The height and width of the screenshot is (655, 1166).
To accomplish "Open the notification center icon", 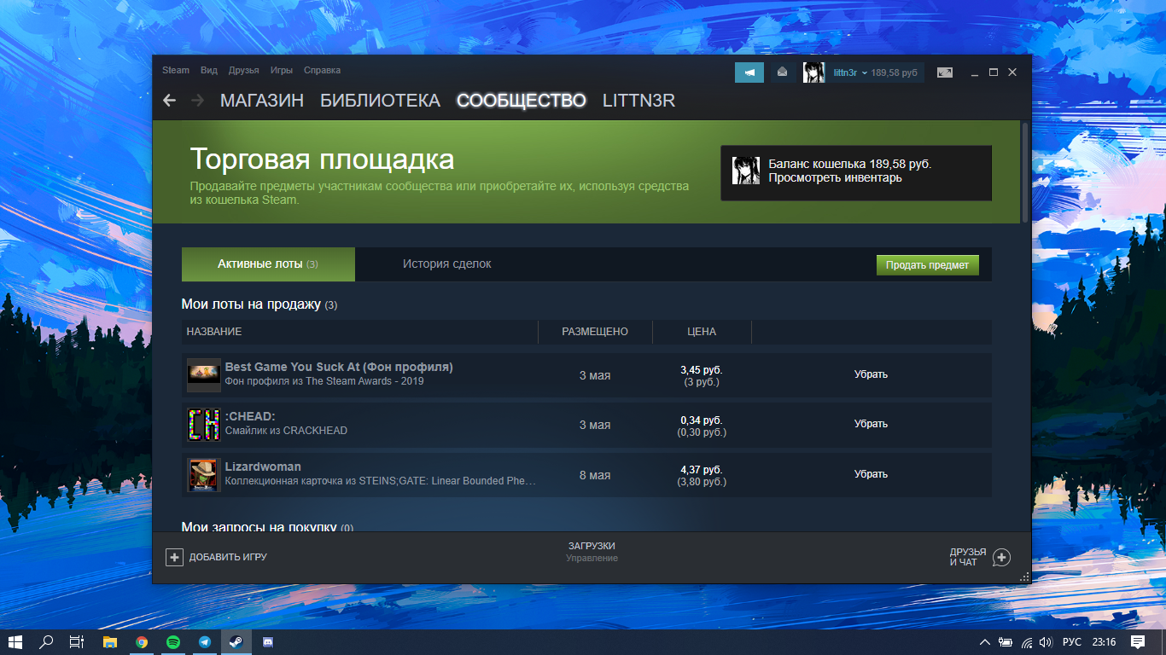I will pyautogui.click(x=1138, y=641).
